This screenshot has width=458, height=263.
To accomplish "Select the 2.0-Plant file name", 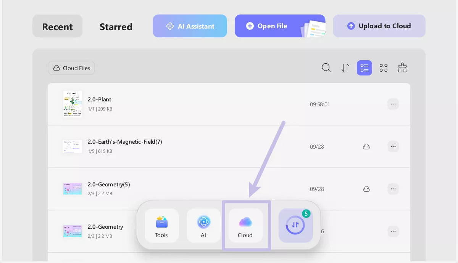I will [x=99, y=99].
